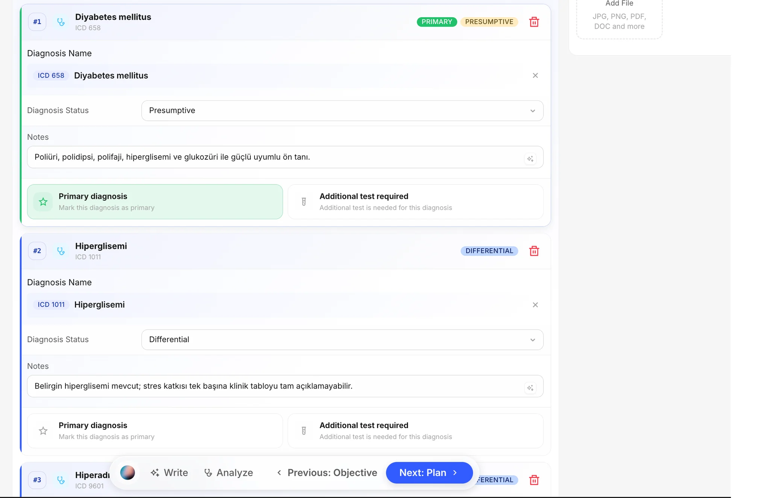770x498 pixels.
Task: Click the colorful assistant orb icon
Action: click(x=127, y=472)
